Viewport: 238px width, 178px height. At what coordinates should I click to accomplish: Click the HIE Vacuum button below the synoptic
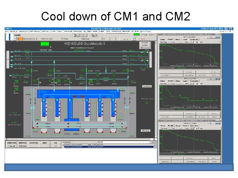(22, 146)
